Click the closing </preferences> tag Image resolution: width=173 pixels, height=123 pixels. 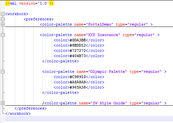point(31,109)
